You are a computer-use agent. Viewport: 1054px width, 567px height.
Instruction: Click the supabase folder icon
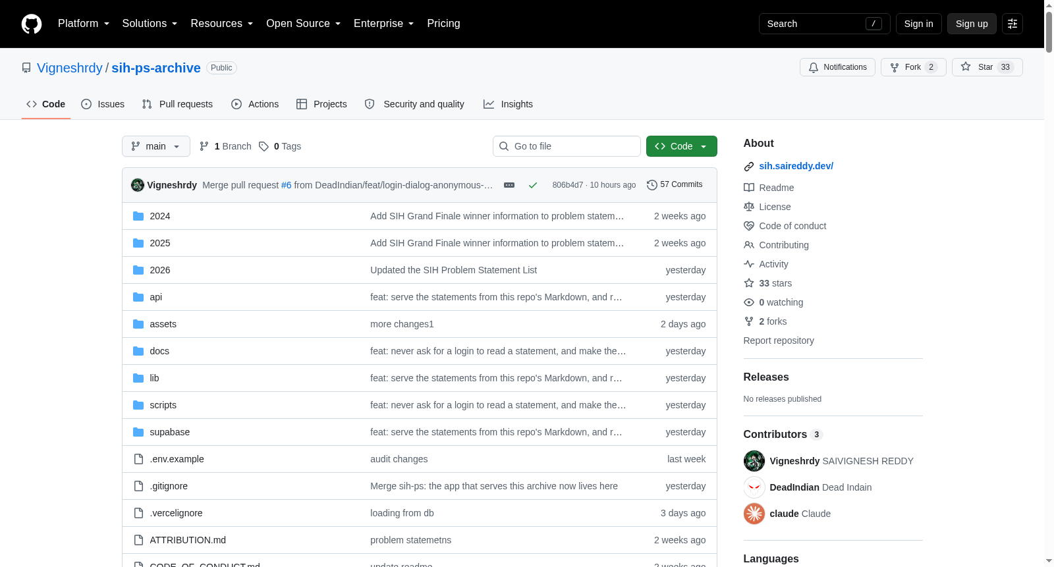138,432
